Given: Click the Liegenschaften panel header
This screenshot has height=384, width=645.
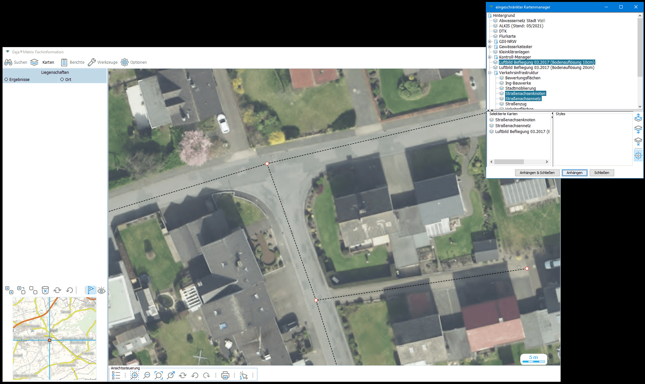Looking at the screenshot, I should (x=55, y=72).
